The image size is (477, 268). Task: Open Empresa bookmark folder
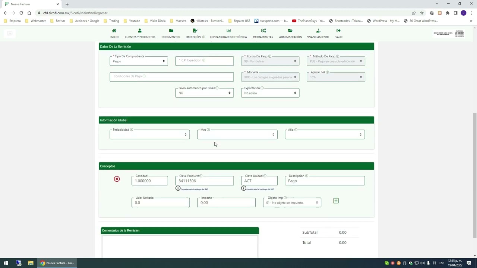12,21
